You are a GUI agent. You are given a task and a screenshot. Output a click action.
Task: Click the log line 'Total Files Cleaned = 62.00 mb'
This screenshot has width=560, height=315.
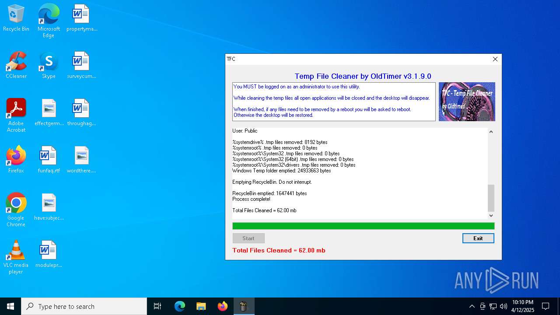coord(264,210)
